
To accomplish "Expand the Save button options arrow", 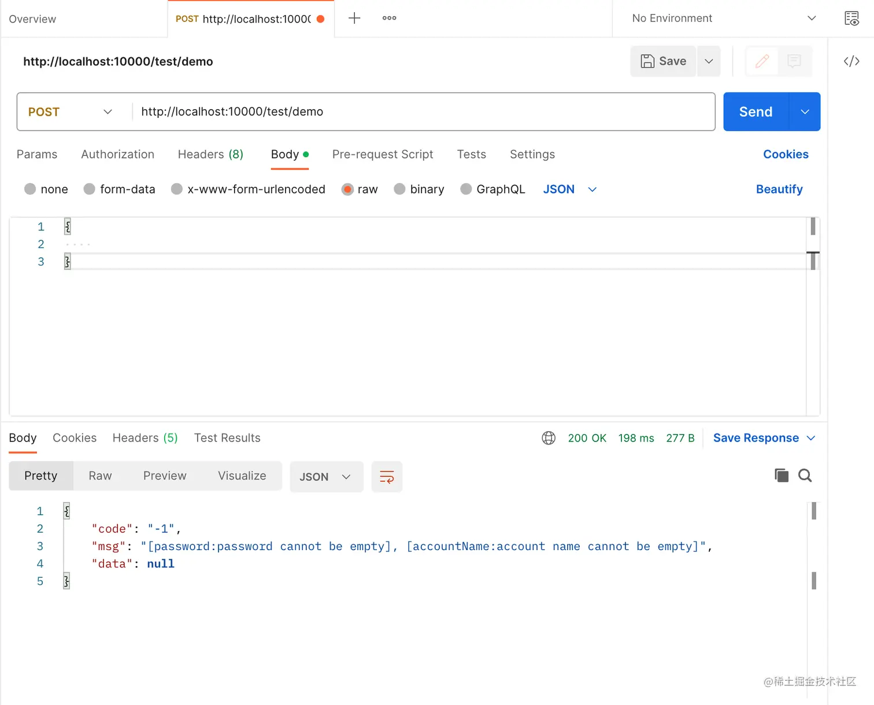I will (709, 61).
